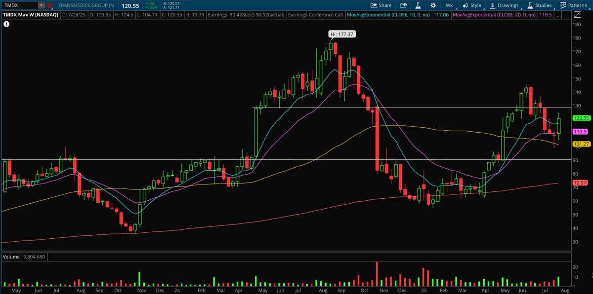Select the MovAvgExponential (CLOSE, 20) study label
Screen dimensions: 593x294
(x=494, y=15)
